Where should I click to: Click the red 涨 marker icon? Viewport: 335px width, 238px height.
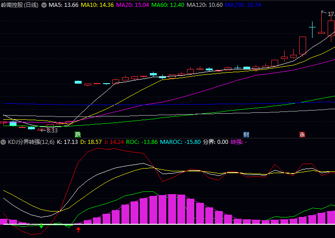pyautogui.click(x=302, y=135)
